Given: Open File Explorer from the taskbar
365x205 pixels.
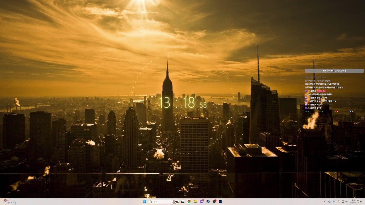Looking at the screenshot, I should 195,202.
